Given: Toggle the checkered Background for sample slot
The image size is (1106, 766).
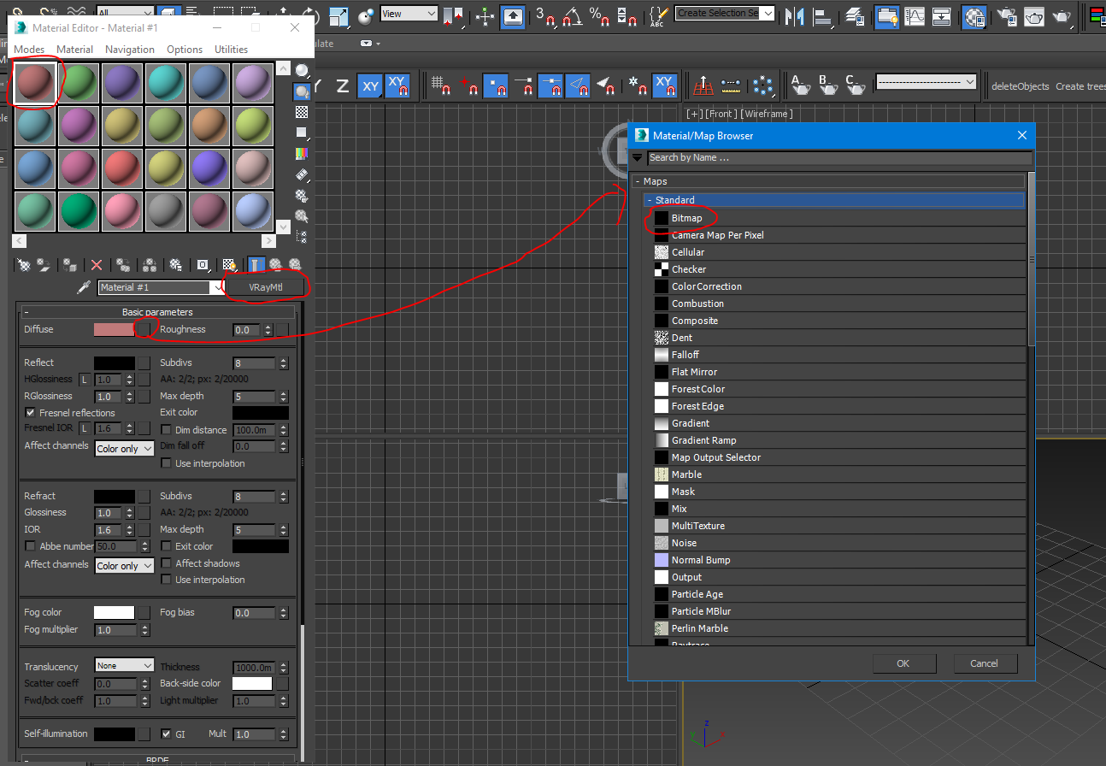Looking at the screenshot, I should click(x=300, y=112).
